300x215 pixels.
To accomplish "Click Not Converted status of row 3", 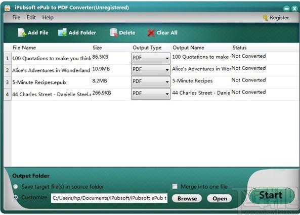I will coord(248,80).
